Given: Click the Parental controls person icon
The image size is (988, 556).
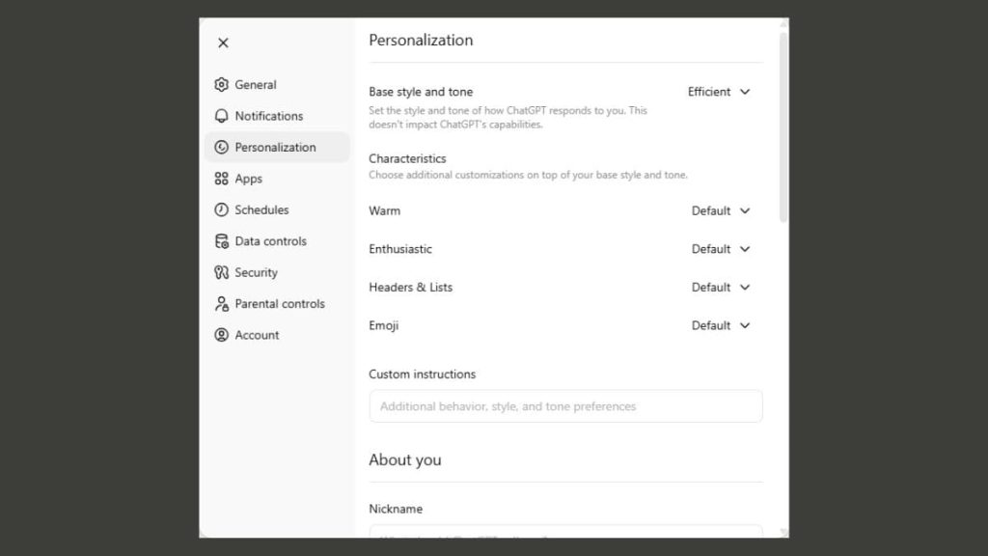Looking at the screenshot, I should [x=222, y=304].
